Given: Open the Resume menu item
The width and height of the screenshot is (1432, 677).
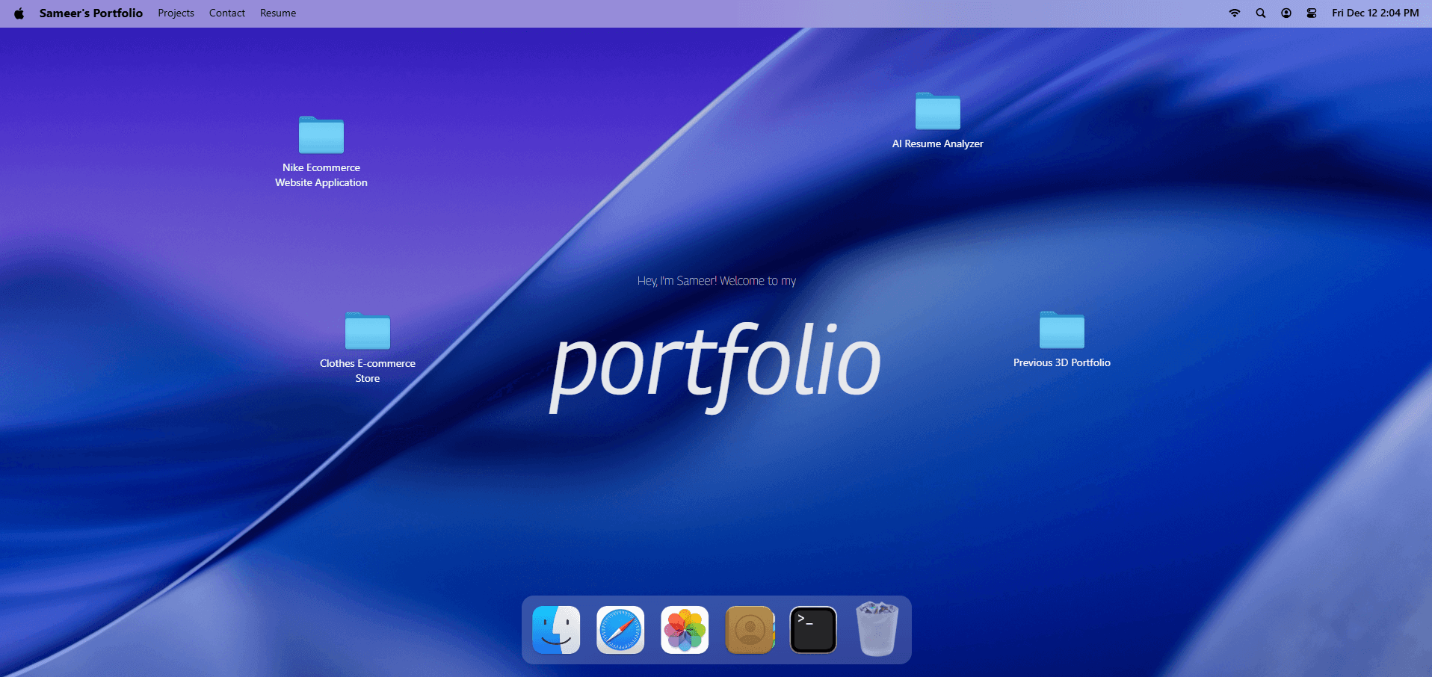Looking at the screenshot, I should click(278, 13).
